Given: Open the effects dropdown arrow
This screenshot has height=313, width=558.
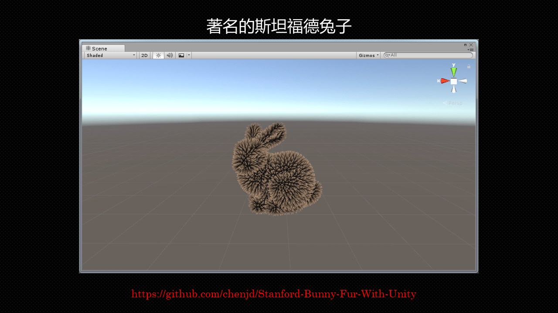Looking at the screenshot, I should [x=189, y=55].
